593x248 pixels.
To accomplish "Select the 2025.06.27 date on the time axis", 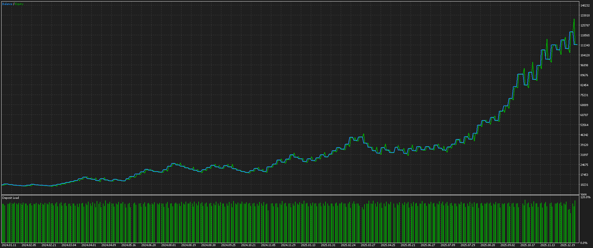I will tap(428, 245).
